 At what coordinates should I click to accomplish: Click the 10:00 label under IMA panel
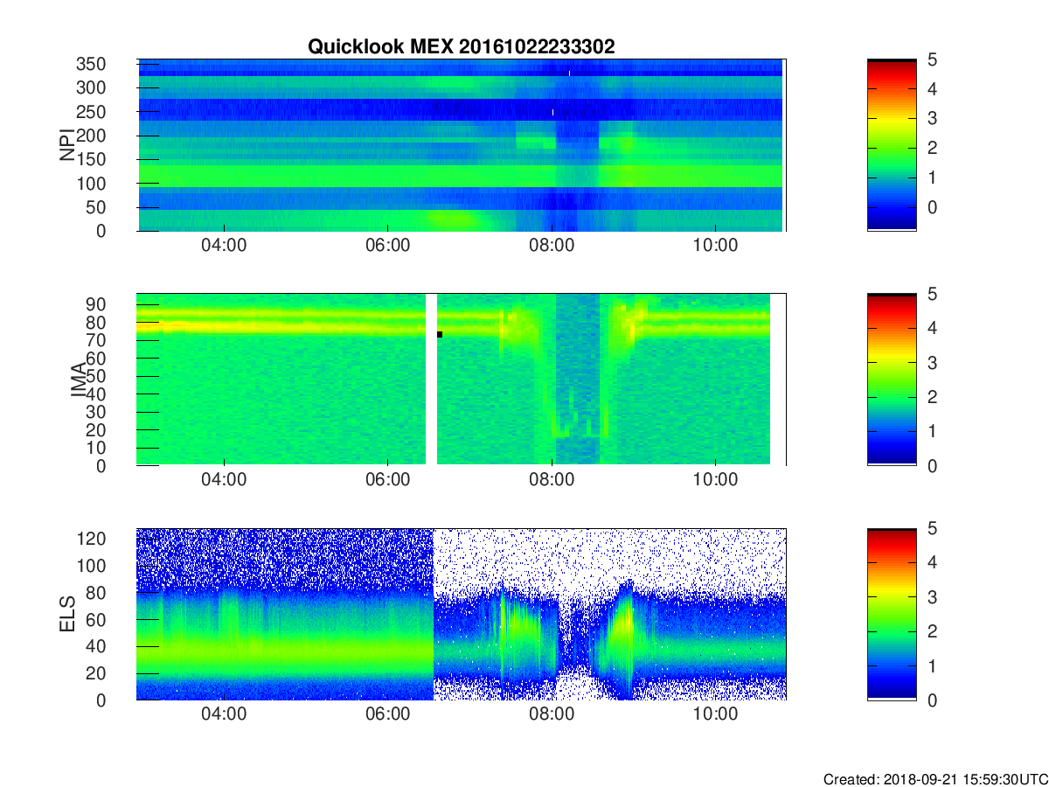coord(716,481)
